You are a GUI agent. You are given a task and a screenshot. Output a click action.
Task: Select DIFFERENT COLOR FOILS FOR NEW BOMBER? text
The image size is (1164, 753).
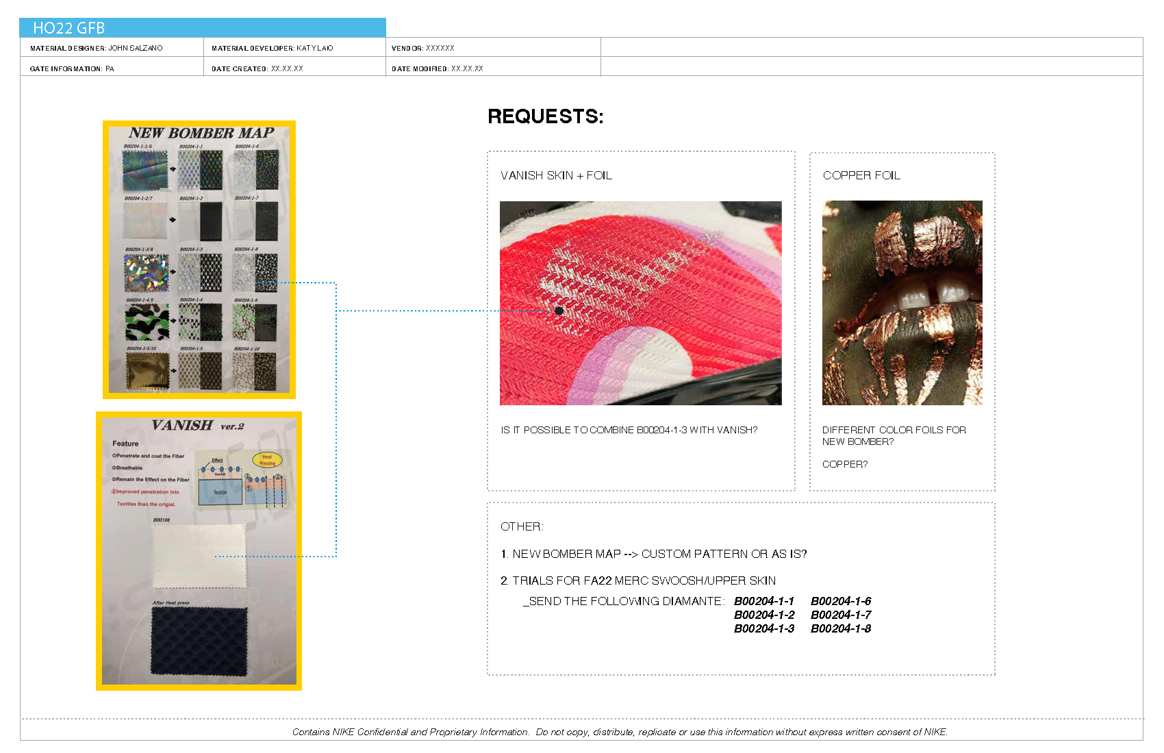pyautogui.click(x=894, y=435)
